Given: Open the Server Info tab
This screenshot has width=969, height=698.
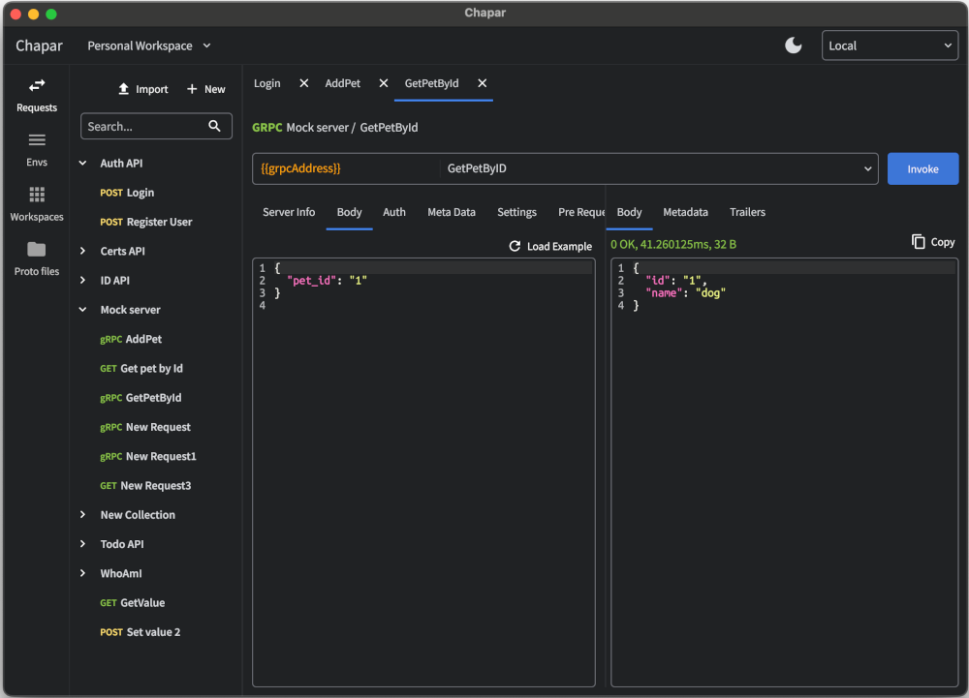Looking at the screenshot, I should point(289,212).
